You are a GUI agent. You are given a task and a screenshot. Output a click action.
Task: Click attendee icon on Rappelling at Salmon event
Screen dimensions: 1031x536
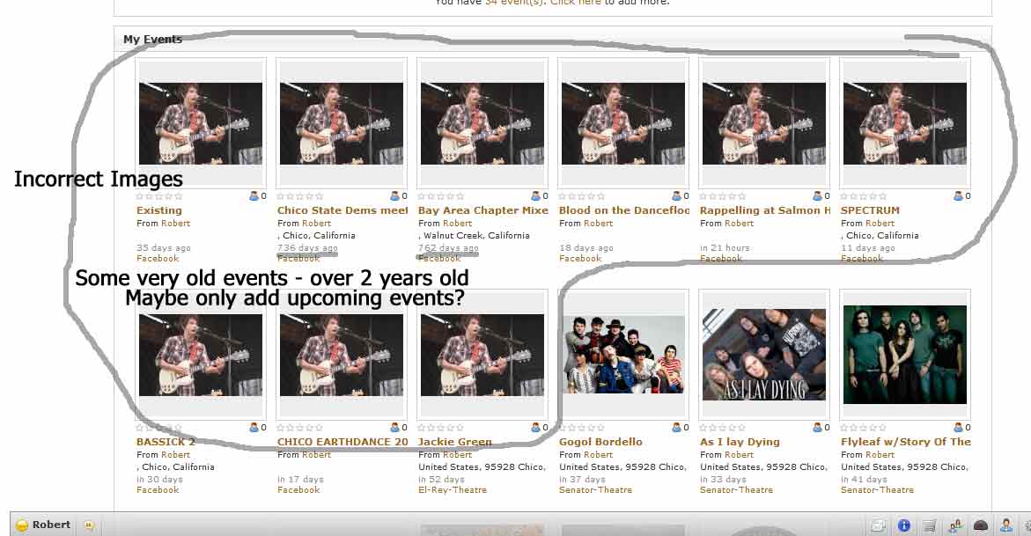coord(817,196)
